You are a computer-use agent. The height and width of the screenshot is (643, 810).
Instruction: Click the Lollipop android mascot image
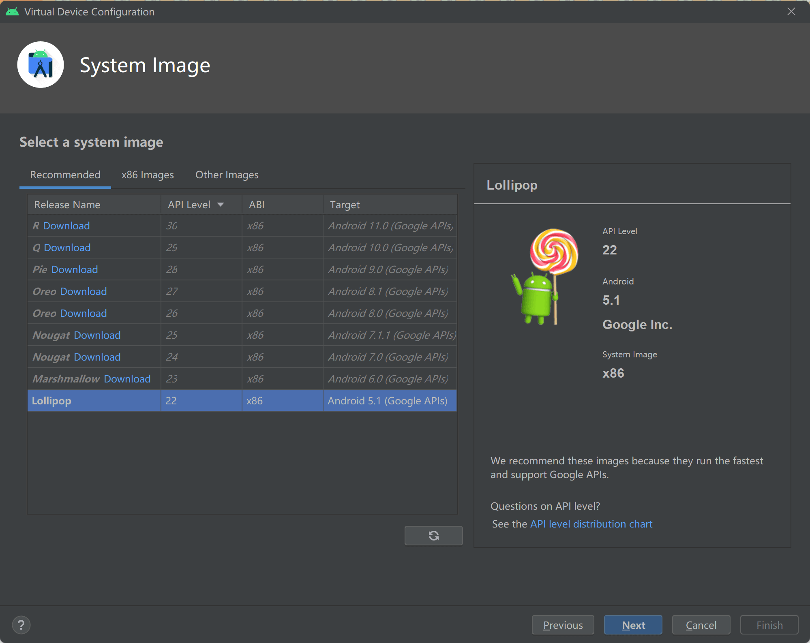[544, 277]
